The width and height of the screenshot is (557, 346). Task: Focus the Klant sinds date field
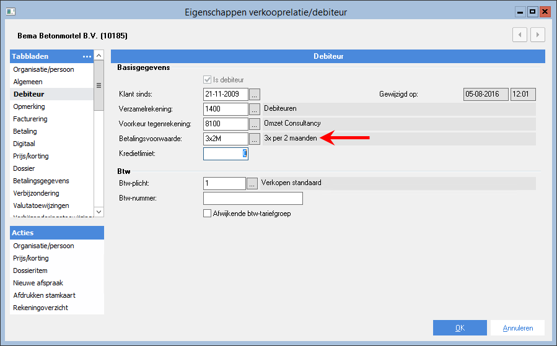click(226, 95)
